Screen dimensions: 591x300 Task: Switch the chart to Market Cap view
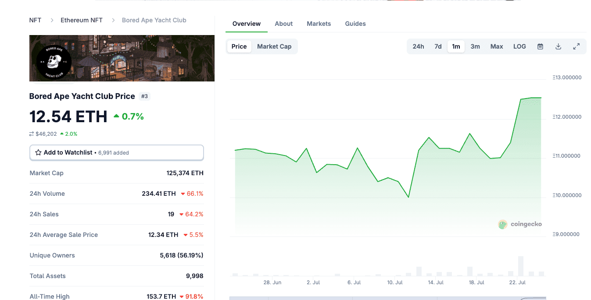274,46
